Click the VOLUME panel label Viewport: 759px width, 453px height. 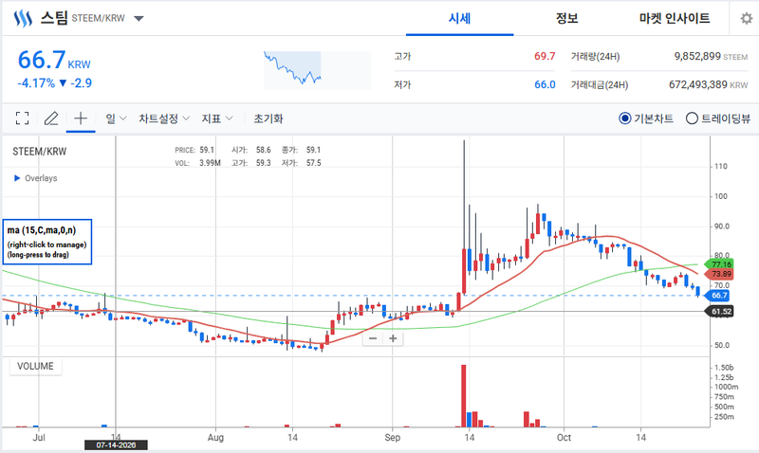35,366
